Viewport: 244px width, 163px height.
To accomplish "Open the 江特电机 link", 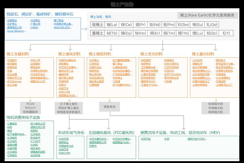I will 12,156.
